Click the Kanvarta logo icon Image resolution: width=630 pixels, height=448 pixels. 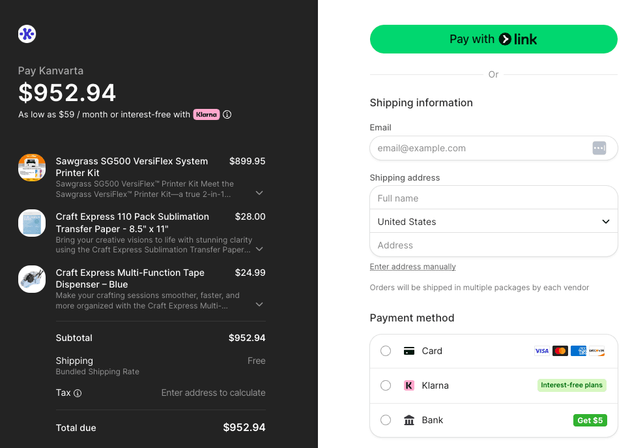click(x=27, y=34)
